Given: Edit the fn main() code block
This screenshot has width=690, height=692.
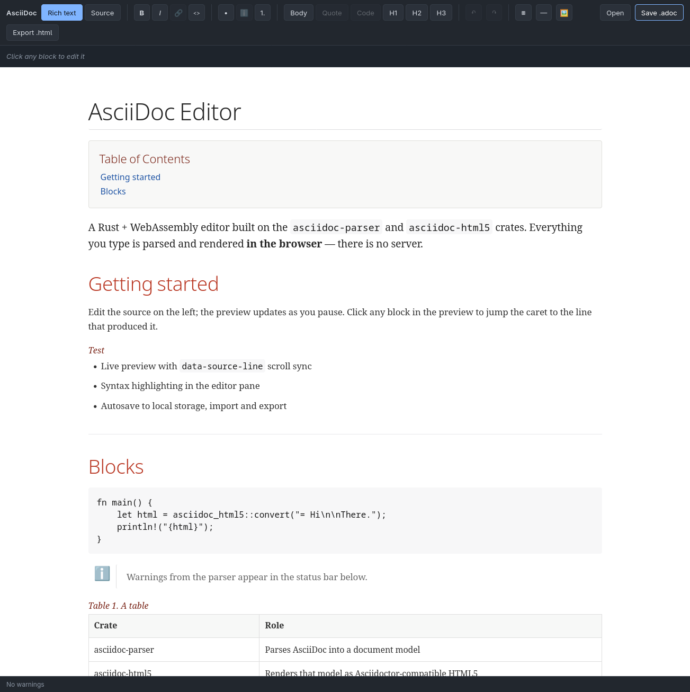Looking at the screenshot, I should pyautogui.click(x=345, y=520).
